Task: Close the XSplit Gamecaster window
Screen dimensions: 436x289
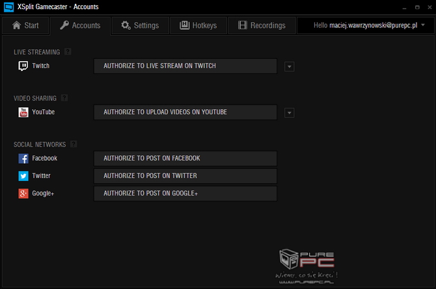Action: pos(429,7)
